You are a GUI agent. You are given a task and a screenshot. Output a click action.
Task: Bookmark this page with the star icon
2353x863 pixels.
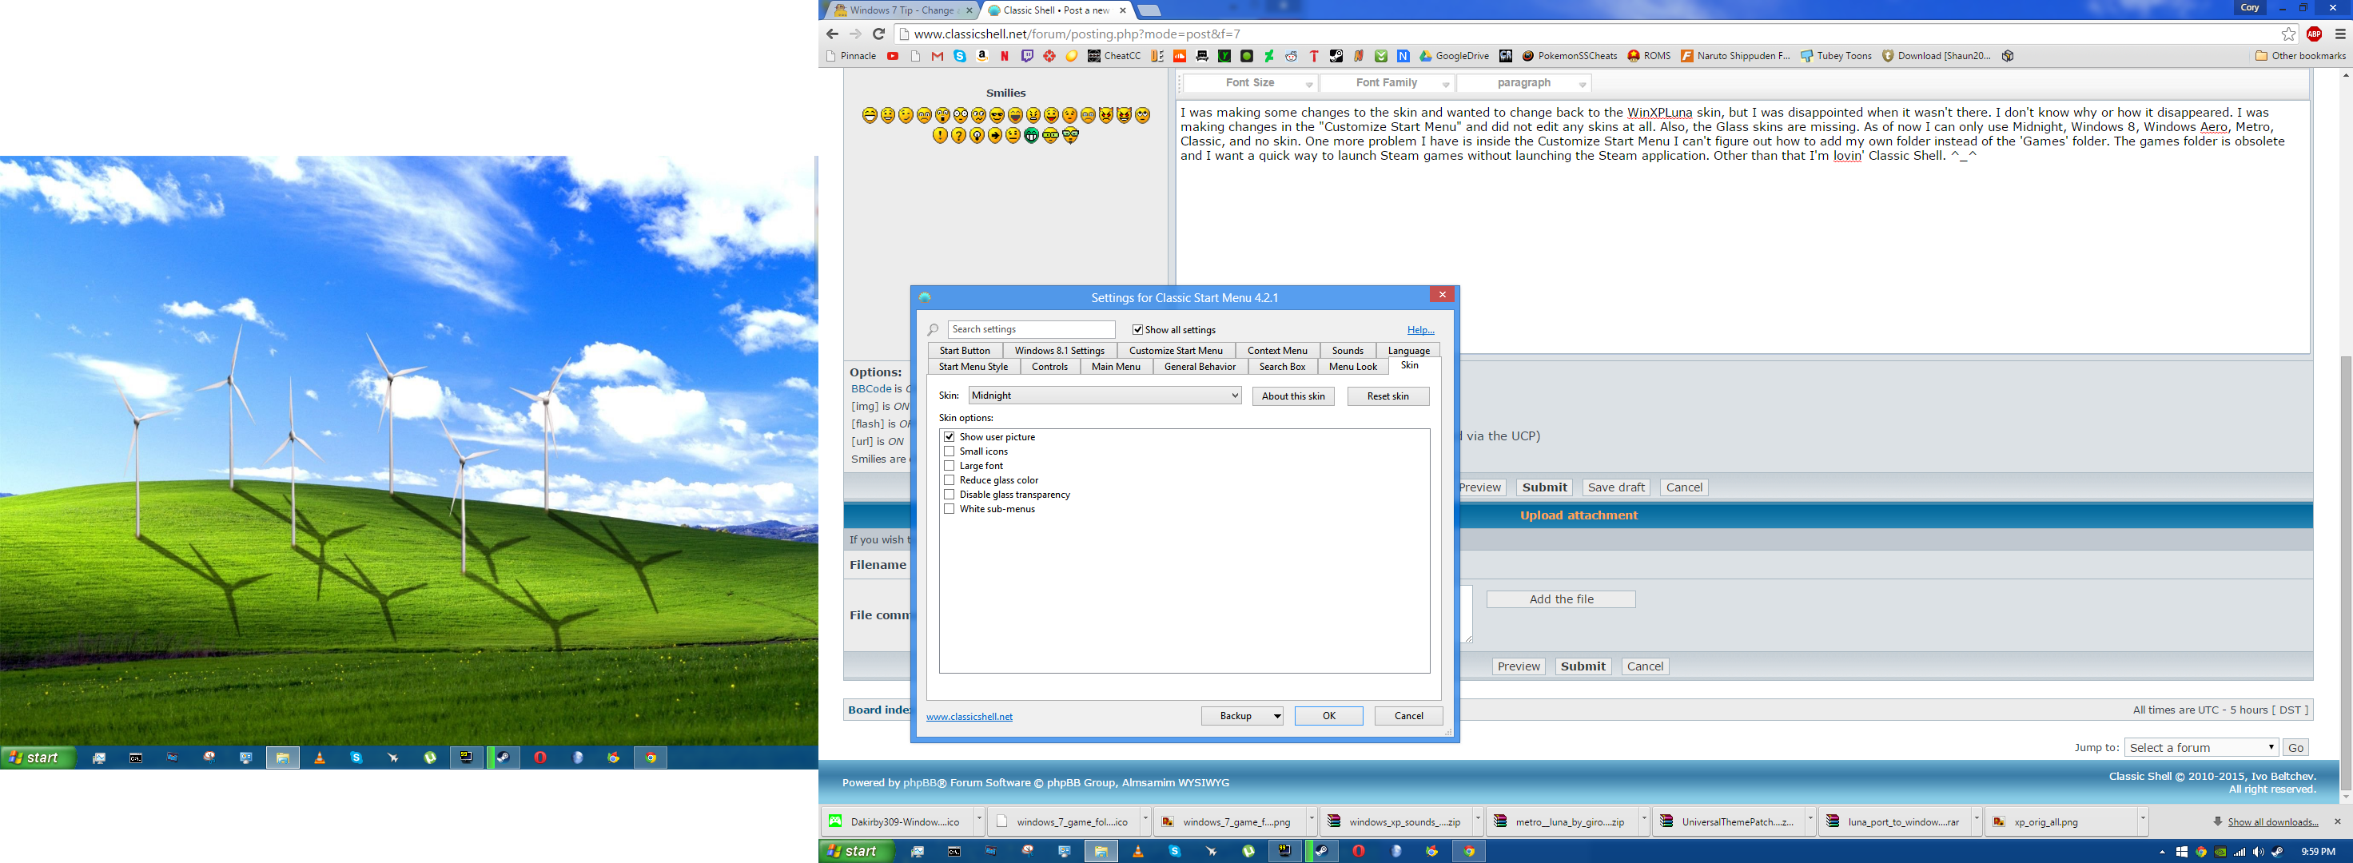2287,34
